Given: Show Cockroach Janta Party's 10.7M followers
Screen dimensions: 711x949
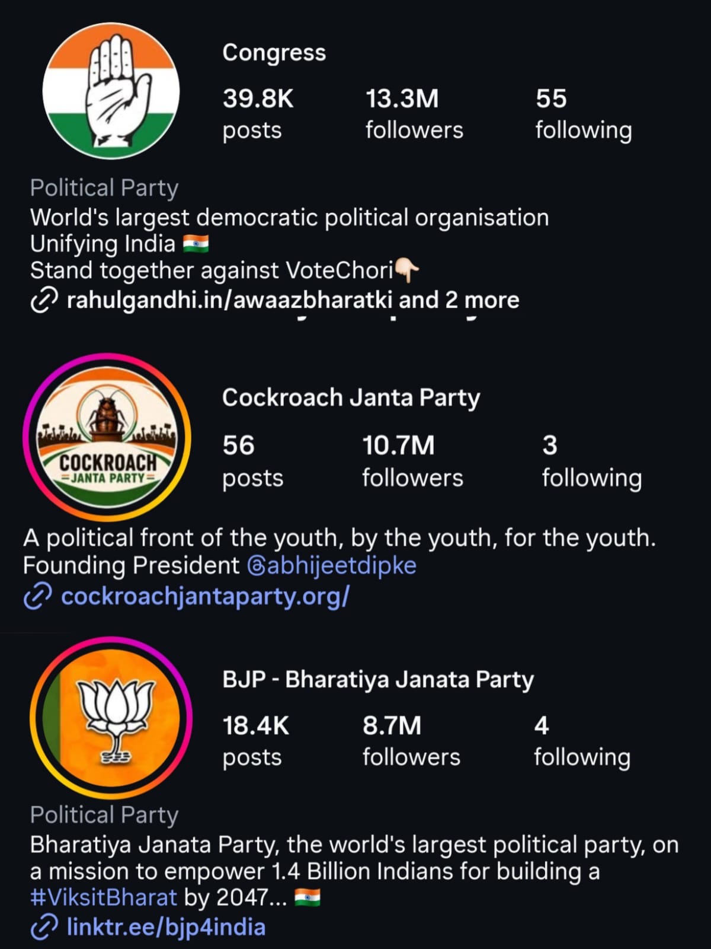Looking at the screenshot, I should [x=412, y=461].
